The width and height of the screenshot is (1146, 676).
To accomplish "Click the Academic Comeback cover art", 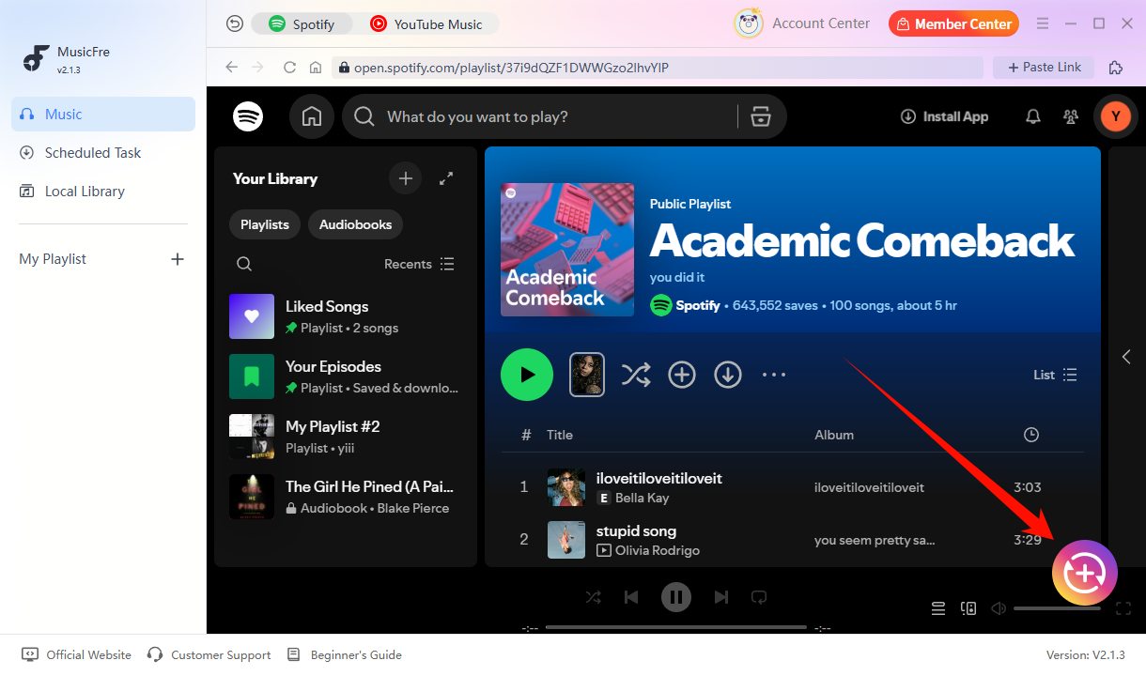I will coord(567,249).
